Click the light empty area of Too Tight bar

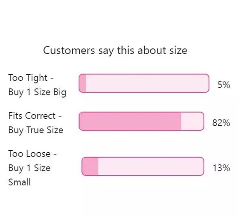pos(148,83)
